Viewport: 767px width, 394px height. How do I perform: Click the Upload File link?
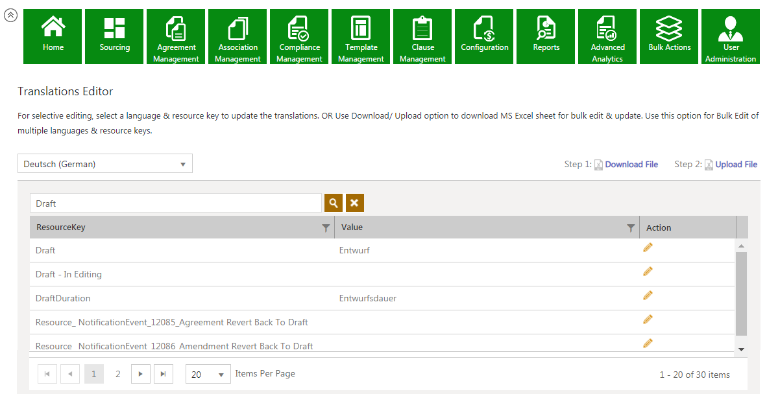[x=736, y=165]
